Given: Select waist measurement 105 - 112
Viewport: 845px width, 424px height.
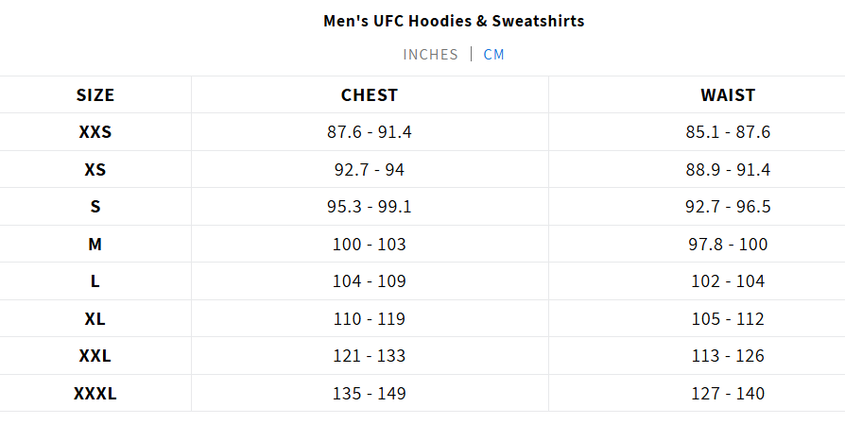Looking at the screenshot, I should pos(728,319).
